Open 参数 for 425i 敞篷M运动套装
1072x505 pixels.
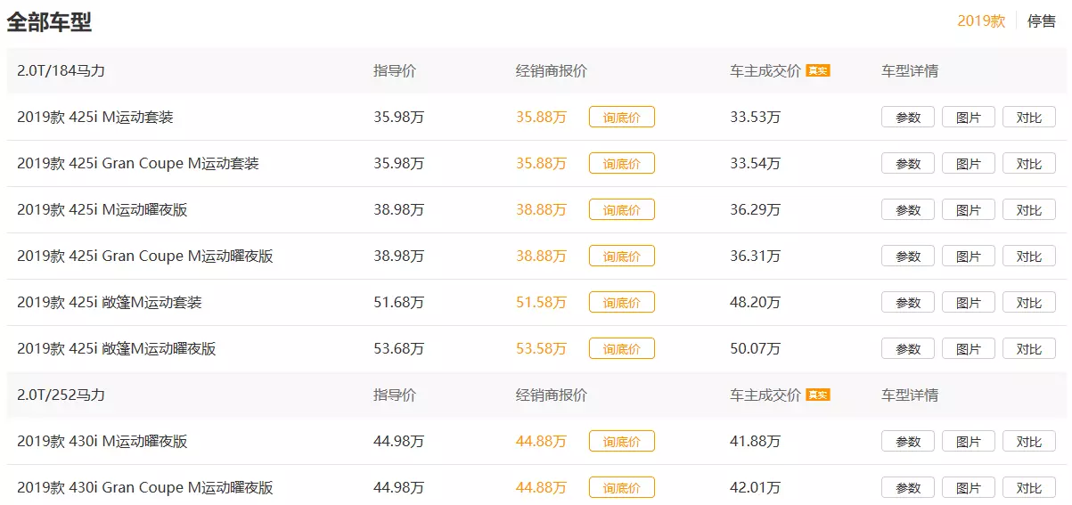click(908, 303)
